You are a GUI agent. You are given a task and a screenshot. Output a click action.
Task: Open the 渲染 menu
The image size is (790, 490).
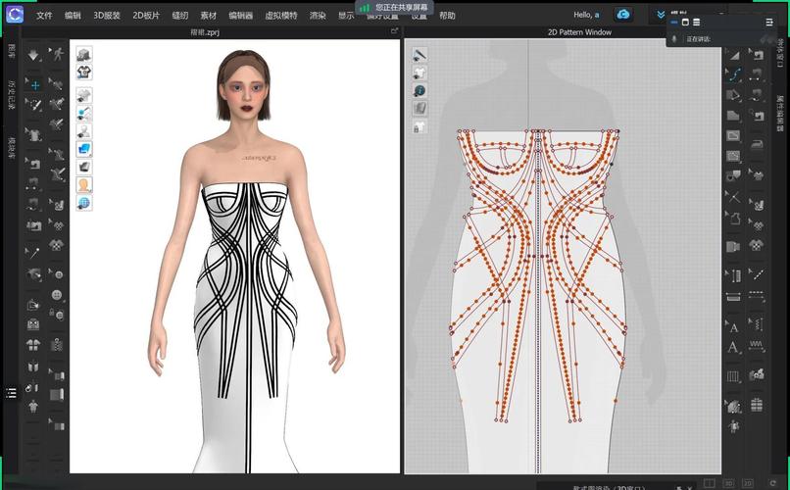coord(318,16)
